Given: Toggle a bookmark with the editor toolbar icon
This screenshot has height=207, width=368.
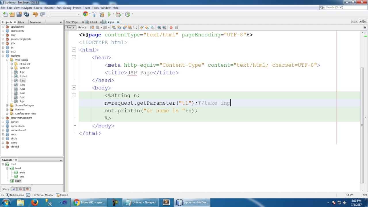Looking at the screenshot, I should pos(152,28).
